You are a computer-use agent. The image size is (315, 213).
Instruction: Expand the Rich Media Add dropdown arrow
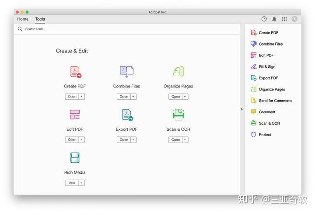click(x=81, y=183)
